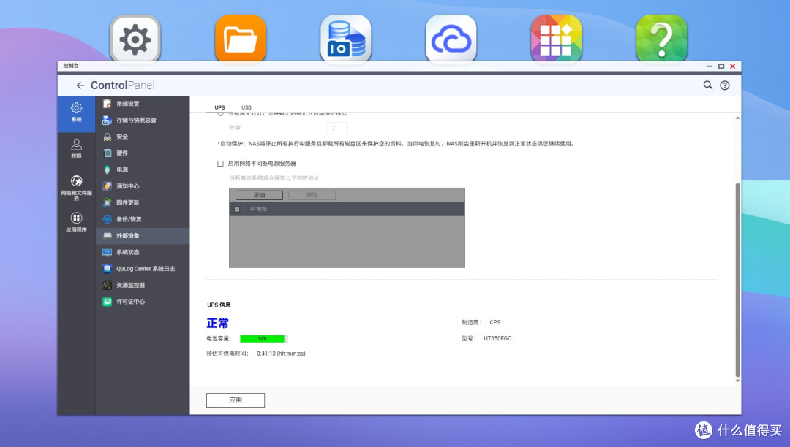This screenshot has height=447, width=790.
Task: Click the scroll-up arrow of UPS panel
Action: [x=737, y=118]
